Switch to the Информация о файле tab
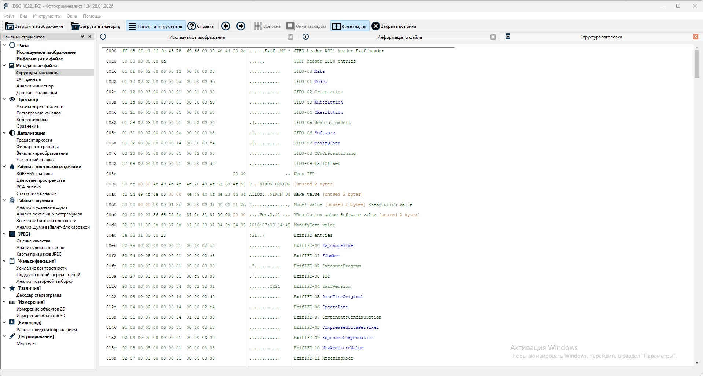Image resolution: width=703 pixels, height=376 pixels. point(399,37)
